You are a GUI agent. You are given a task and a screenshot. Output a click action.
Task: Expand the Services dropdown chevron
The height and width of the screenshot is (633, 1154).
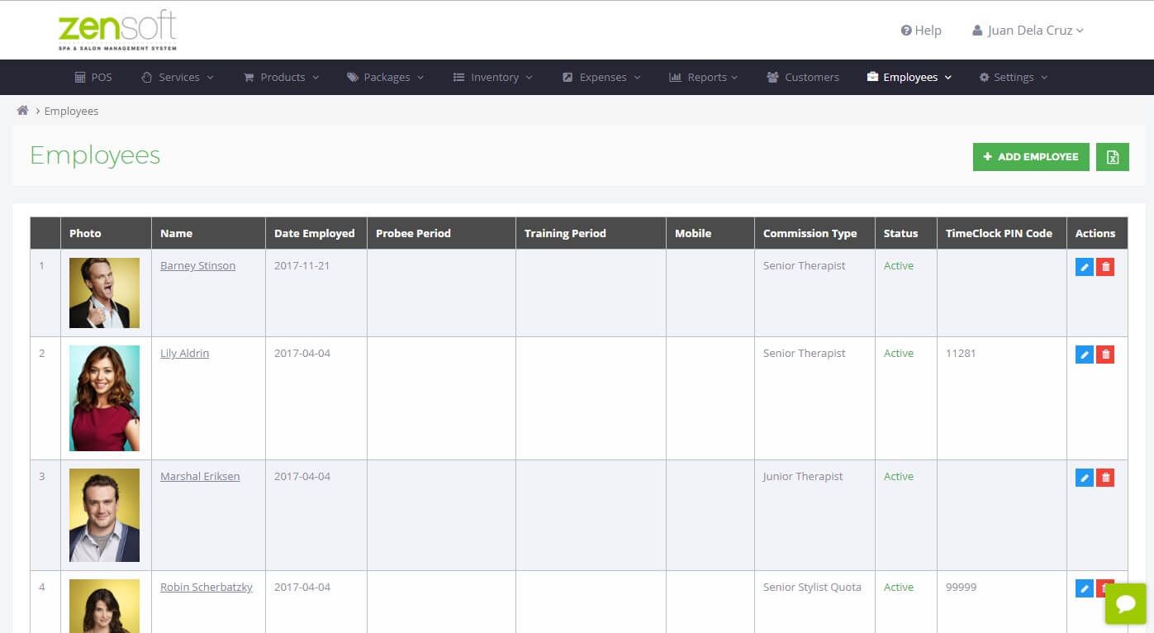pyautogui.click(x=210, y=78)
